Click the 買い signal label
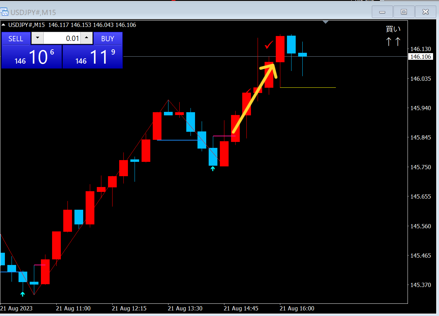 click(393, 29)
